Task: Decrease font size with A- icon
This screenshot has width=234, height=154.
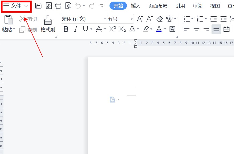Action: pyautogui.click(x=150, y=19)
